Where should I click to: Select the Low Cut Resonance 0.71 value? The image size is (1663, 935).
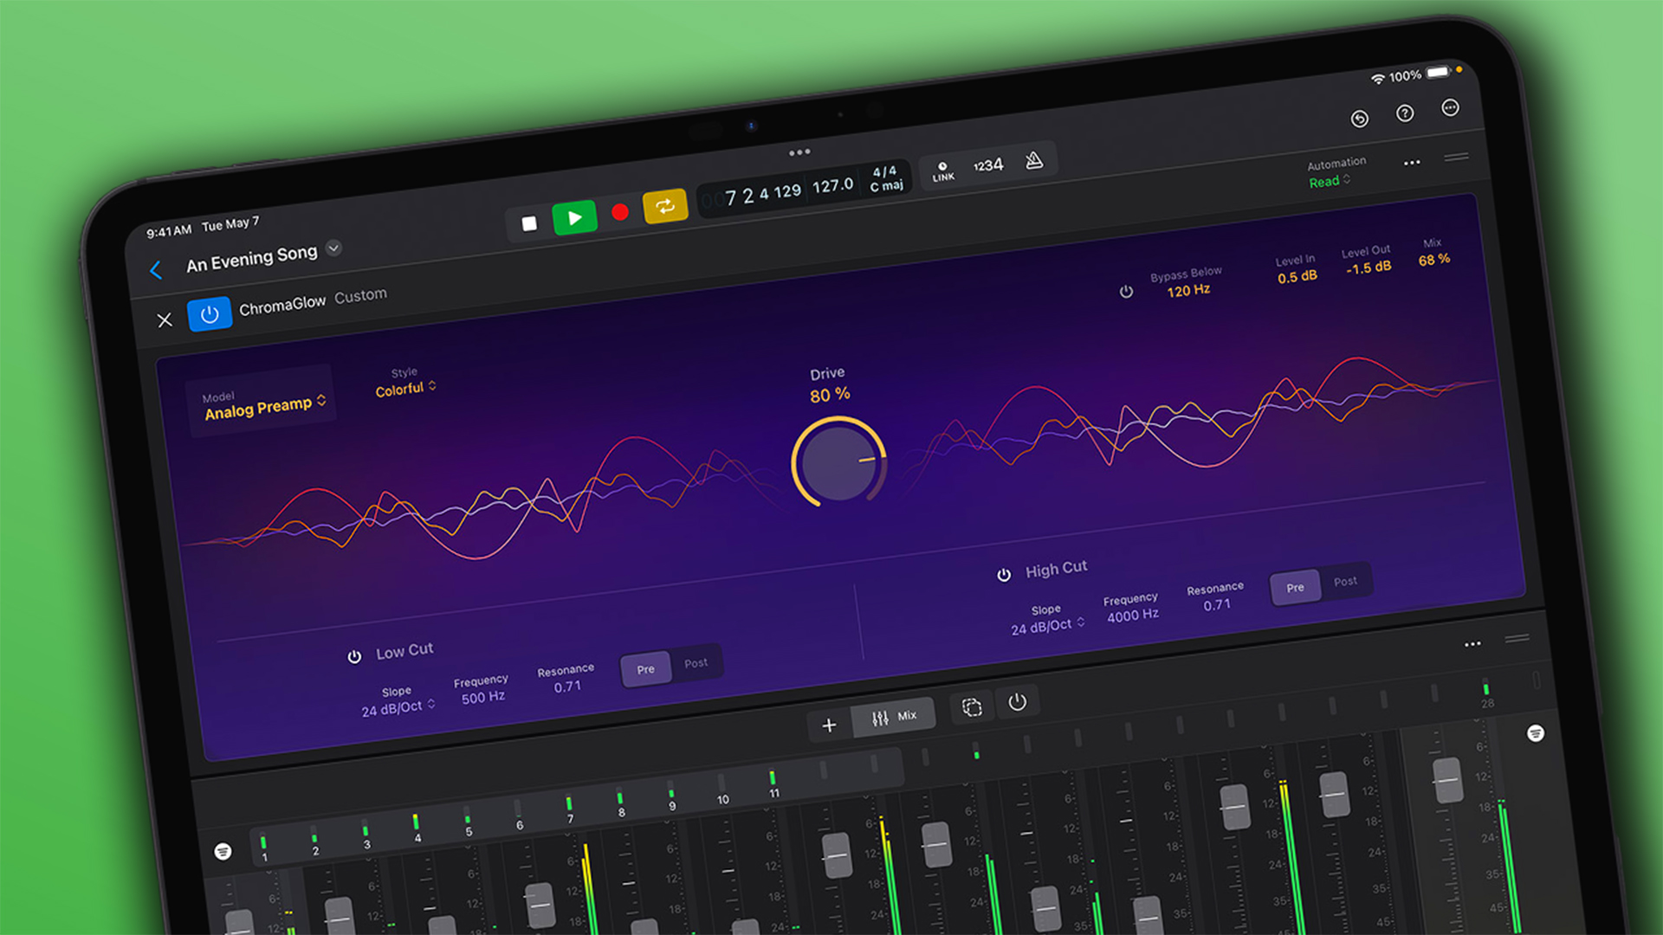(x=567, y=687)
